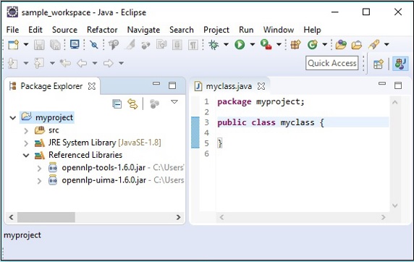
Task: Open the Run menu
Action: [x=246, y=30]
